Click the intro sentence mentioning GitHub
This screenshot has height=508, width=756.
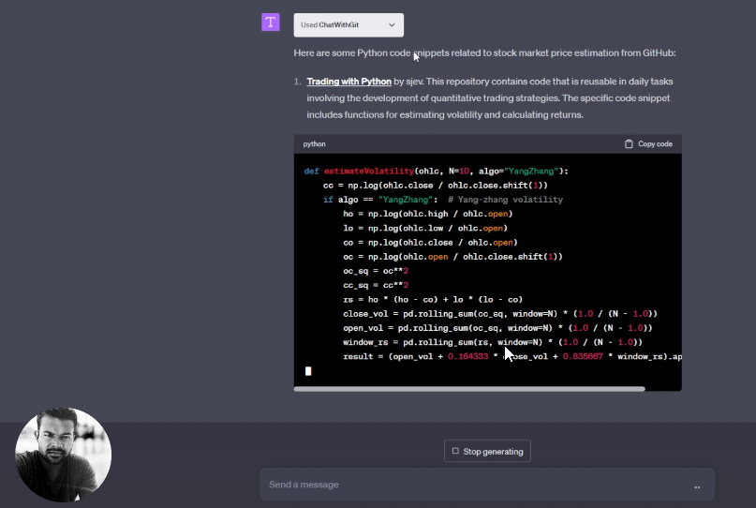pos(483,53)
